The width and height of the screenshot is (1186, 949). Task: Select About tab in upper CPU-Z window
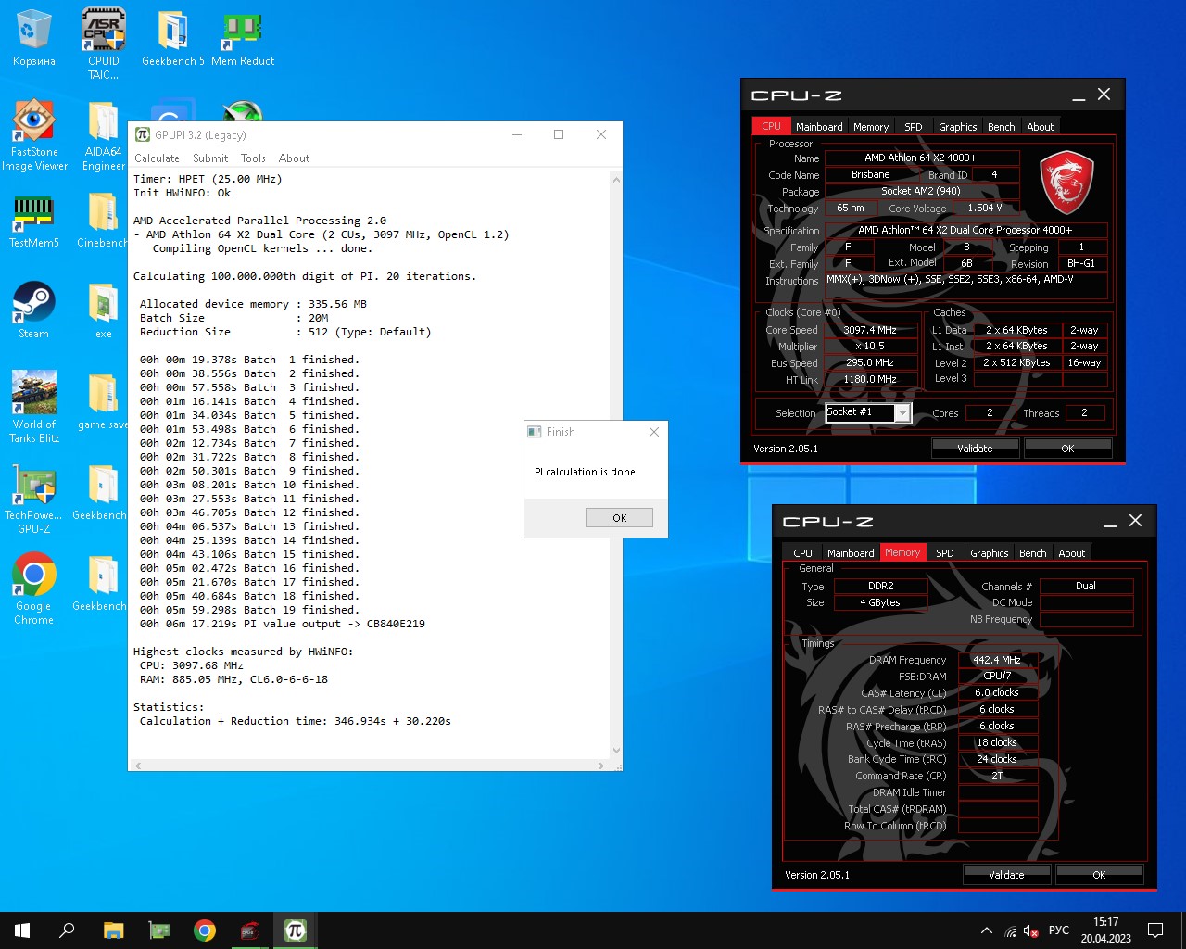(1040, 127)
